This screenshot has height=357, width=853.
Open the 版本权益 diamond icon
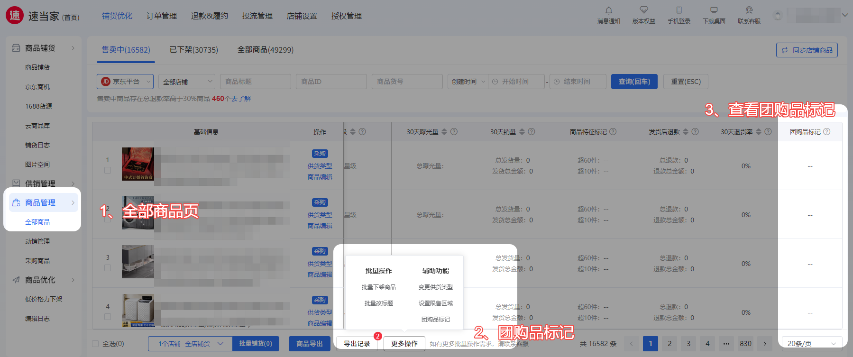[643, 10]
